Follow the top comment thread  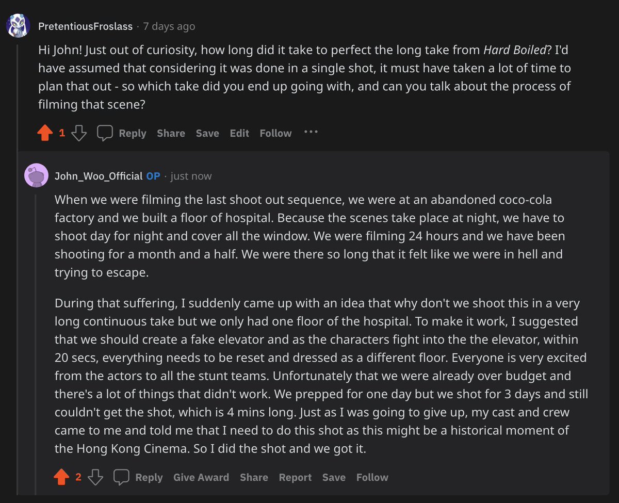coord(275,134)
